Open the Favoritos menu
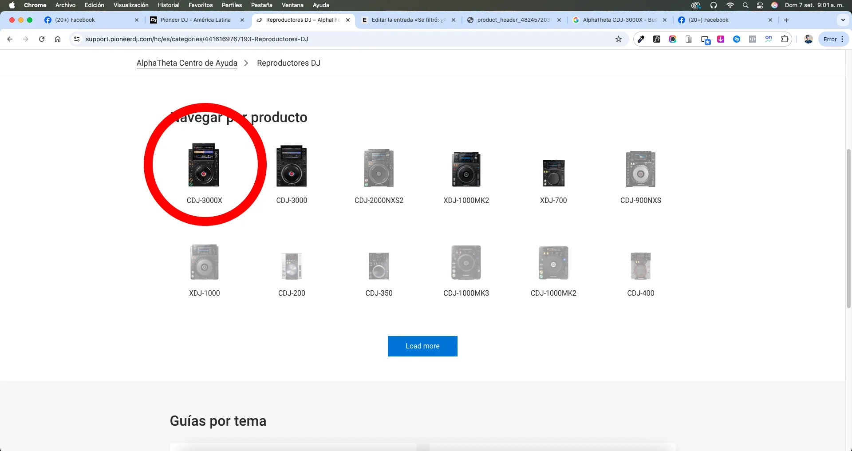 [201, 5]
